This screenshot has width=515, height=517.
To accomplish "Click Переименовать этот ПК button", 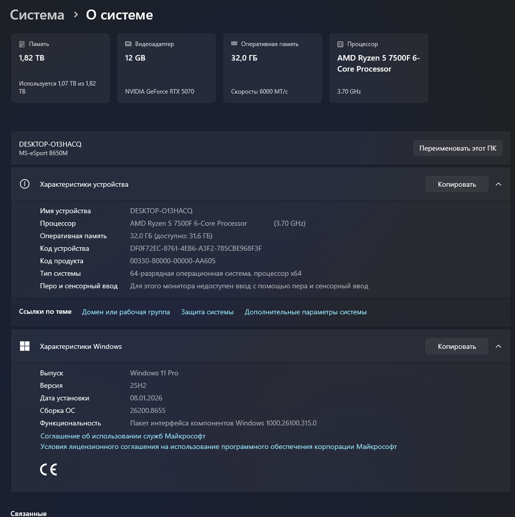I will 457,148.
